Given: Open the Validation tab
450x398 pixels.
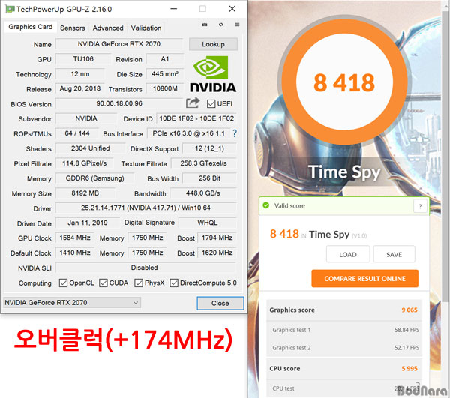Looking at the screenshot, I should [146, 28].
